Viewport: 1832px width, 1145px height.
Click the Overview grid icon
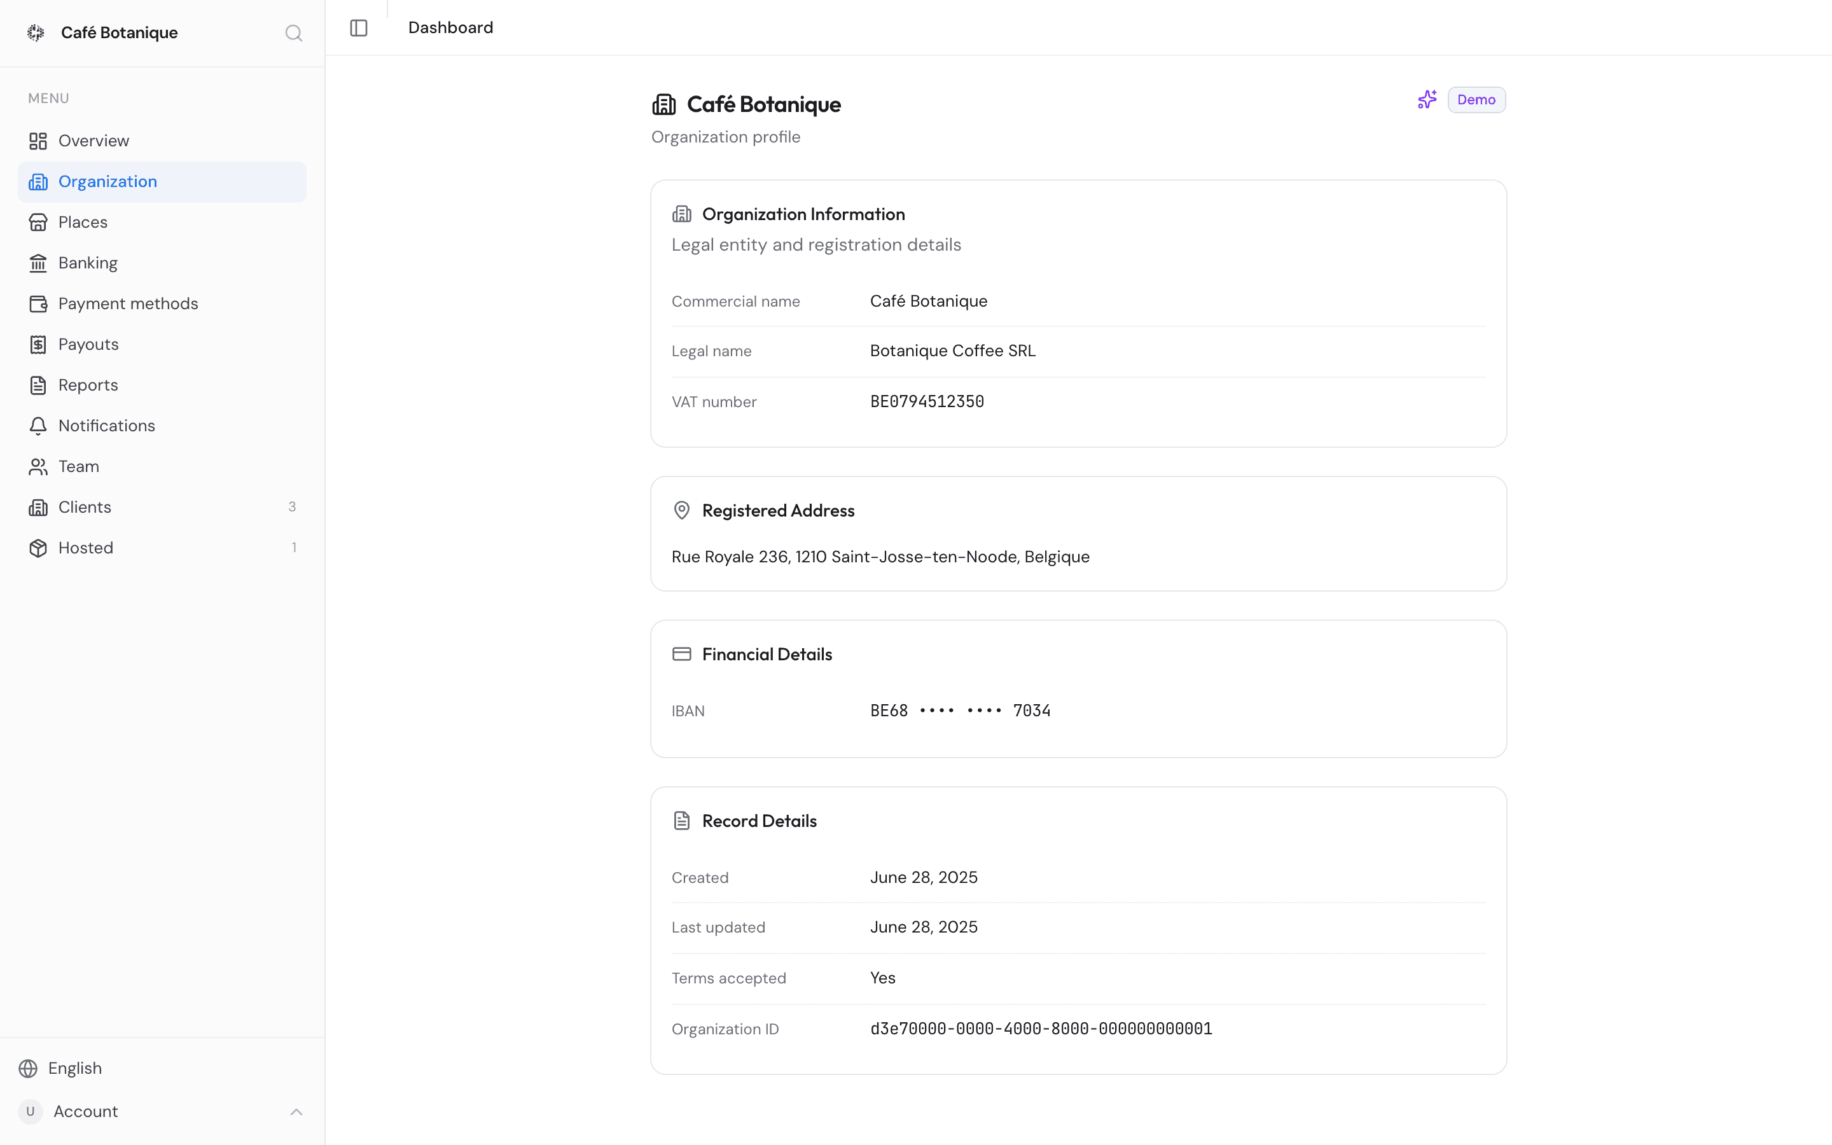pos(38,141)
